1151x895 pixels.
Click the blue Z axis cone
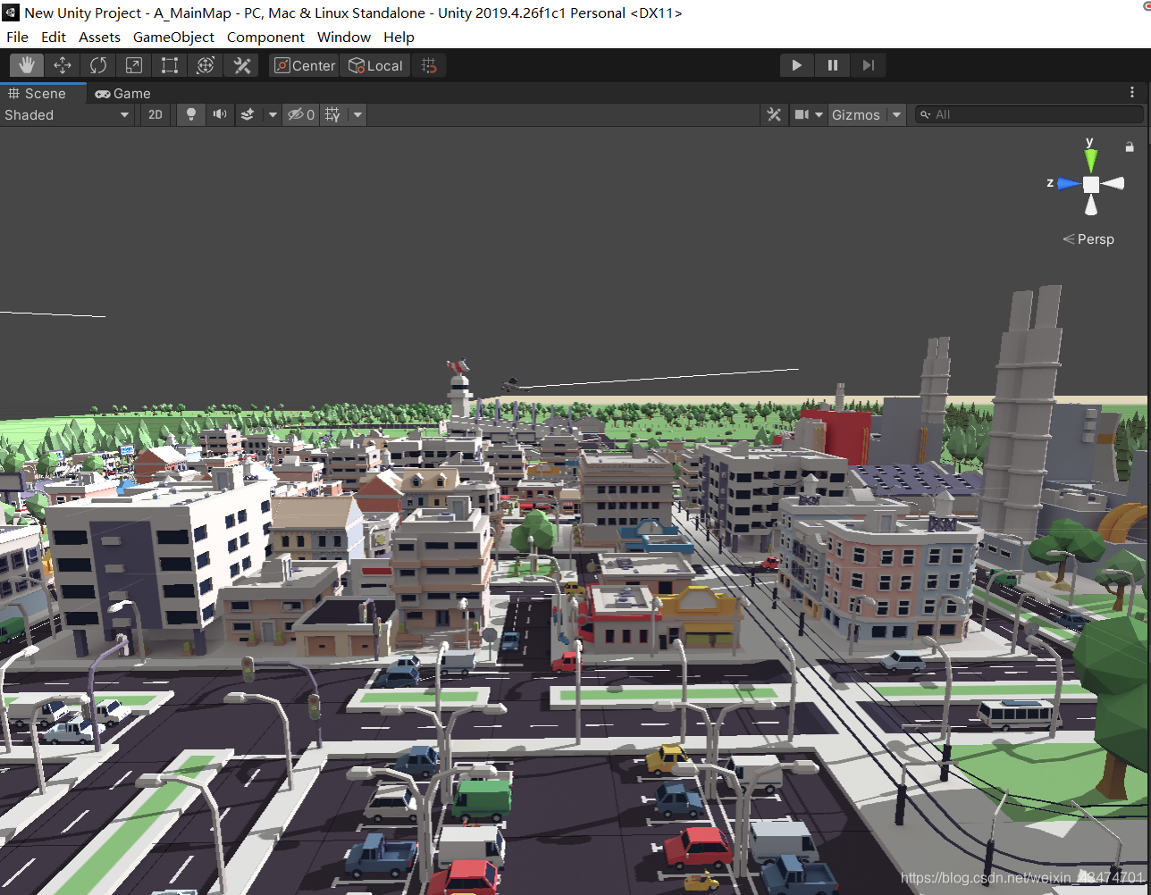click(x=1069, y=183)
